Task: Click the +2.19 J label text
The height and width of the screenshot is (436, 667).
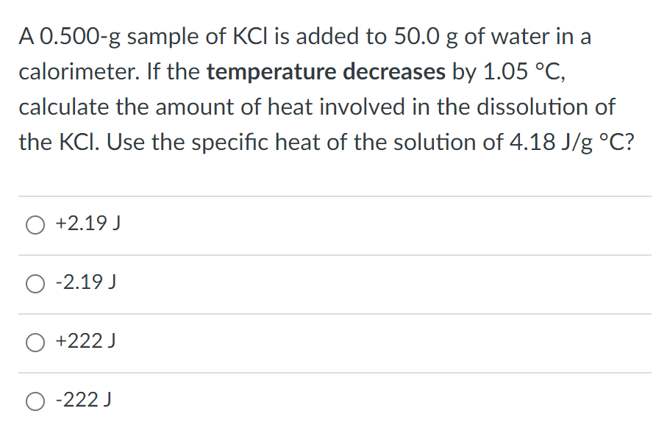Action: 85,224
